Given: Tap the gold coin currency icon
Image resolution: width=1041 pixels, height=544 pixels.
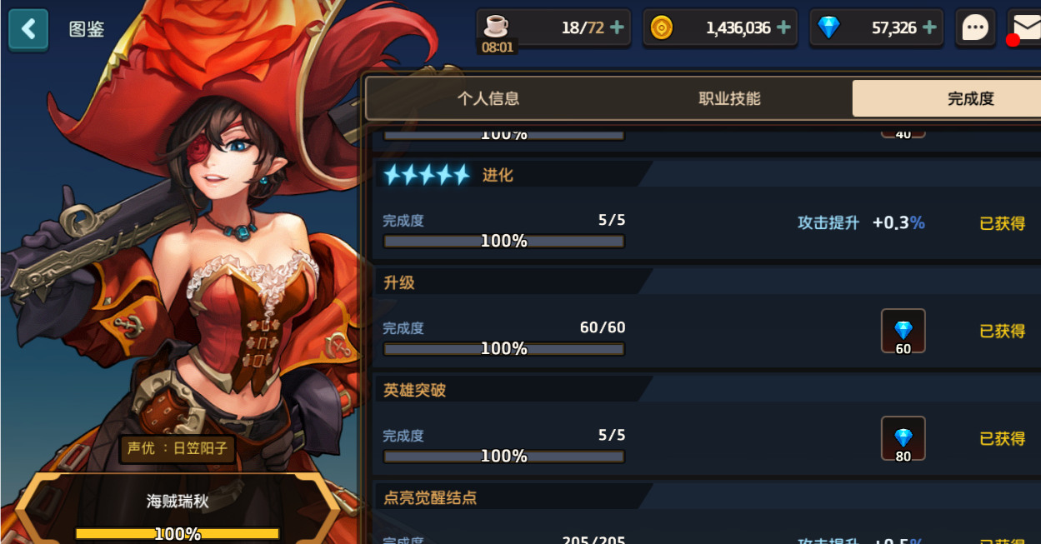Looking at the screenshot, I should [661, 27].
